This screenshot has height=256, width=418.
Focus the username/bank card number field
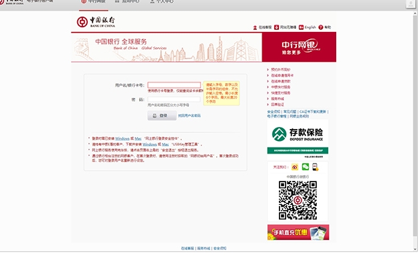[x=174, y=85]
